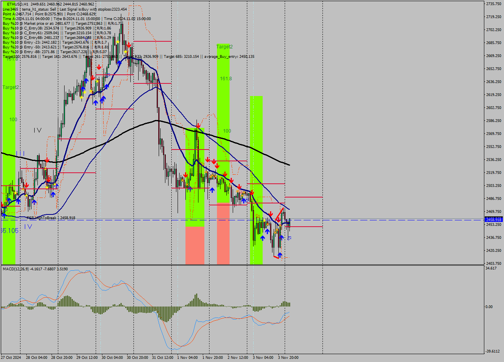
Task: Select the '1 Nov 20:00' time axis label
Action: [x=213, y=358]
